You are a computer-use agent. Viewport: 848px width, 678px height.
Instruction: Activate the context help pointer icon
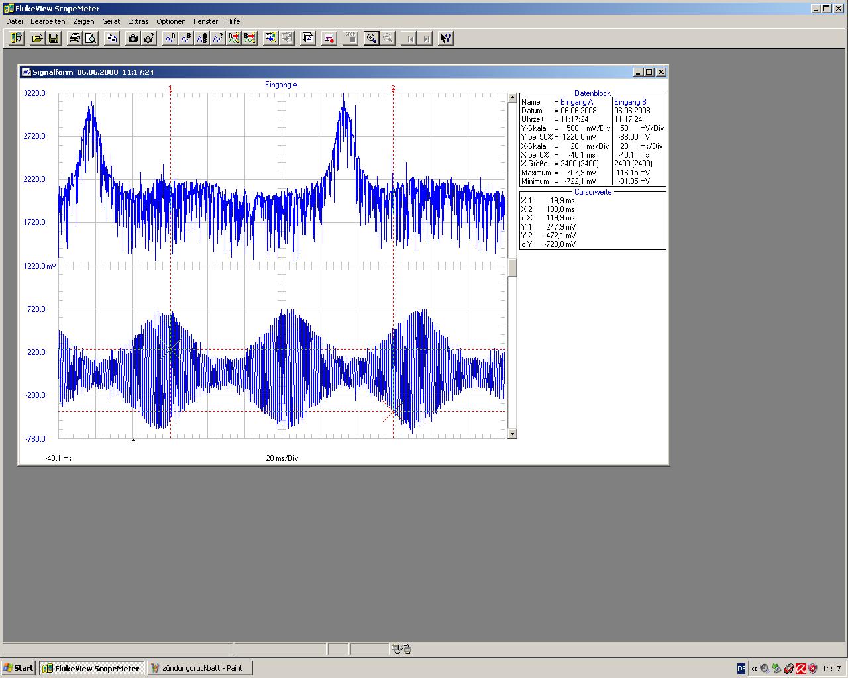pyautogui.click(x=446, y=38)
